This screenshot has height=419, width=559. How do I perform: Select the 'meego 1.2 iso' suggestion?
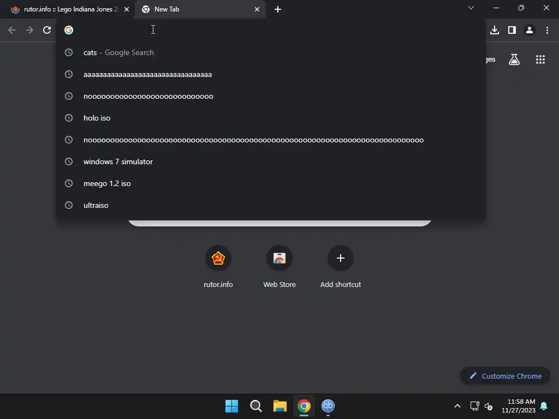[271, 183]
